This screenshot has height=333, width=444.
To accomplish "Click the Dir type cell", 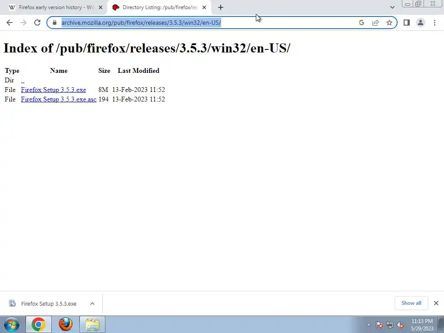I will tap(10, 80).
